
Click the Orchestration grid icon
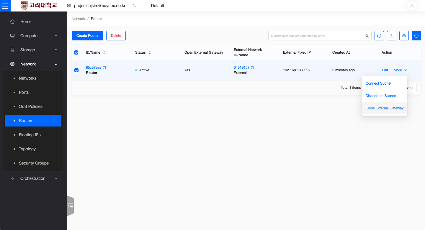point(12,178)
